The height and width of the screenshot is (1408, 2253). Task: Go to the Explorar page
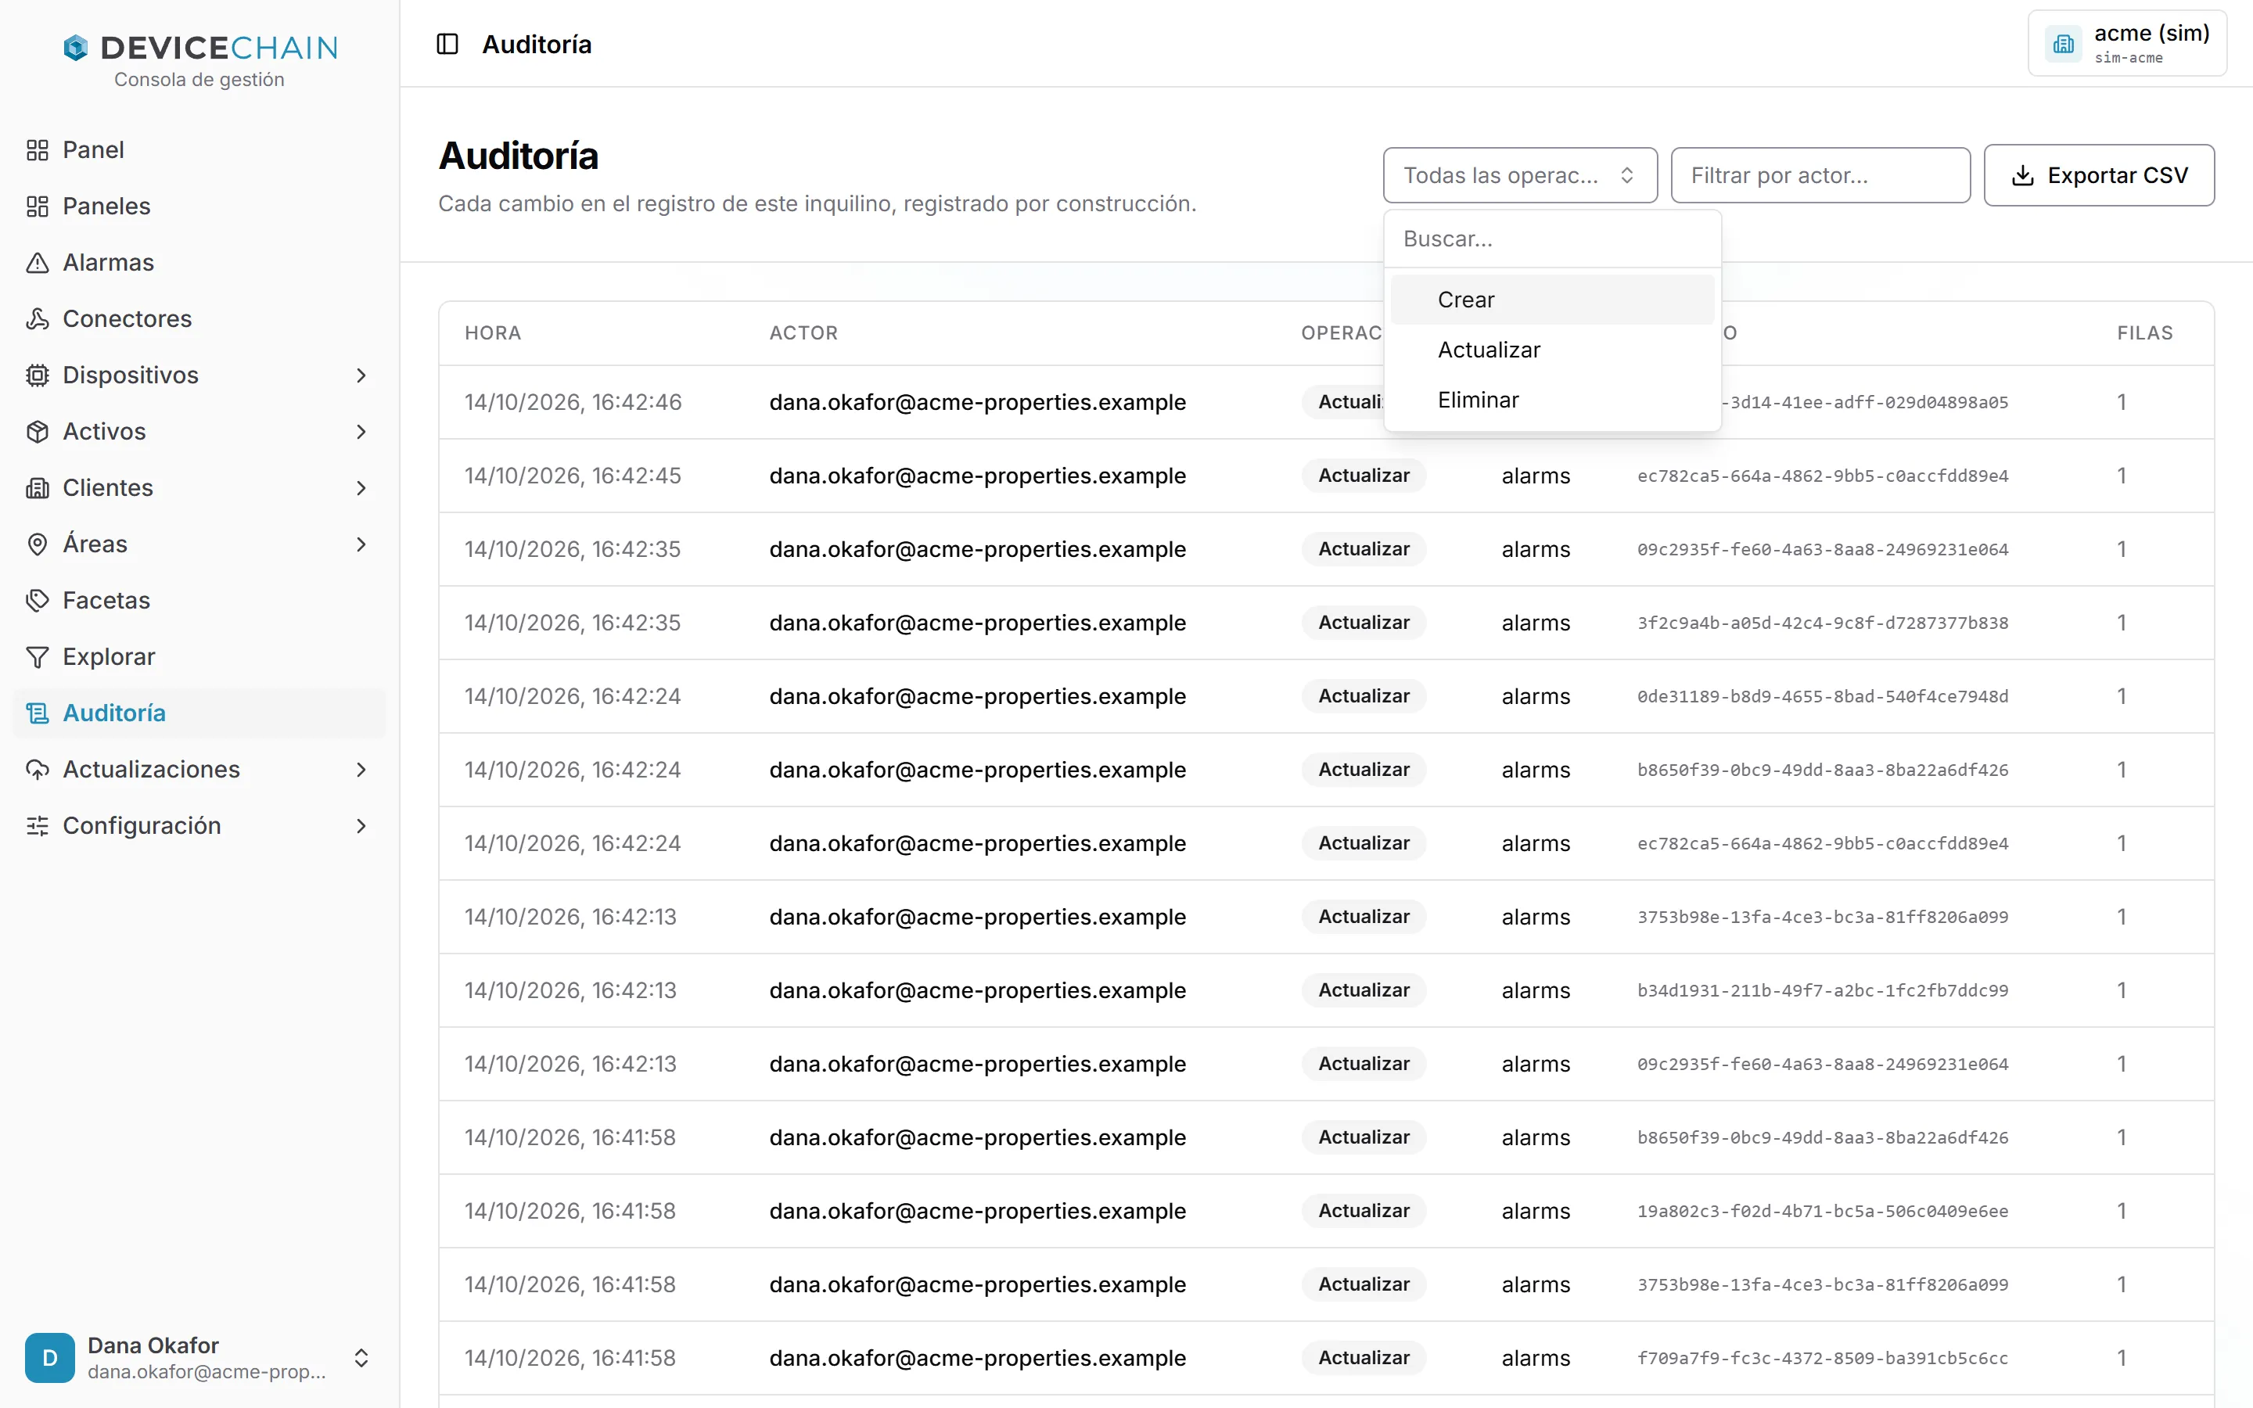point(199,657)
